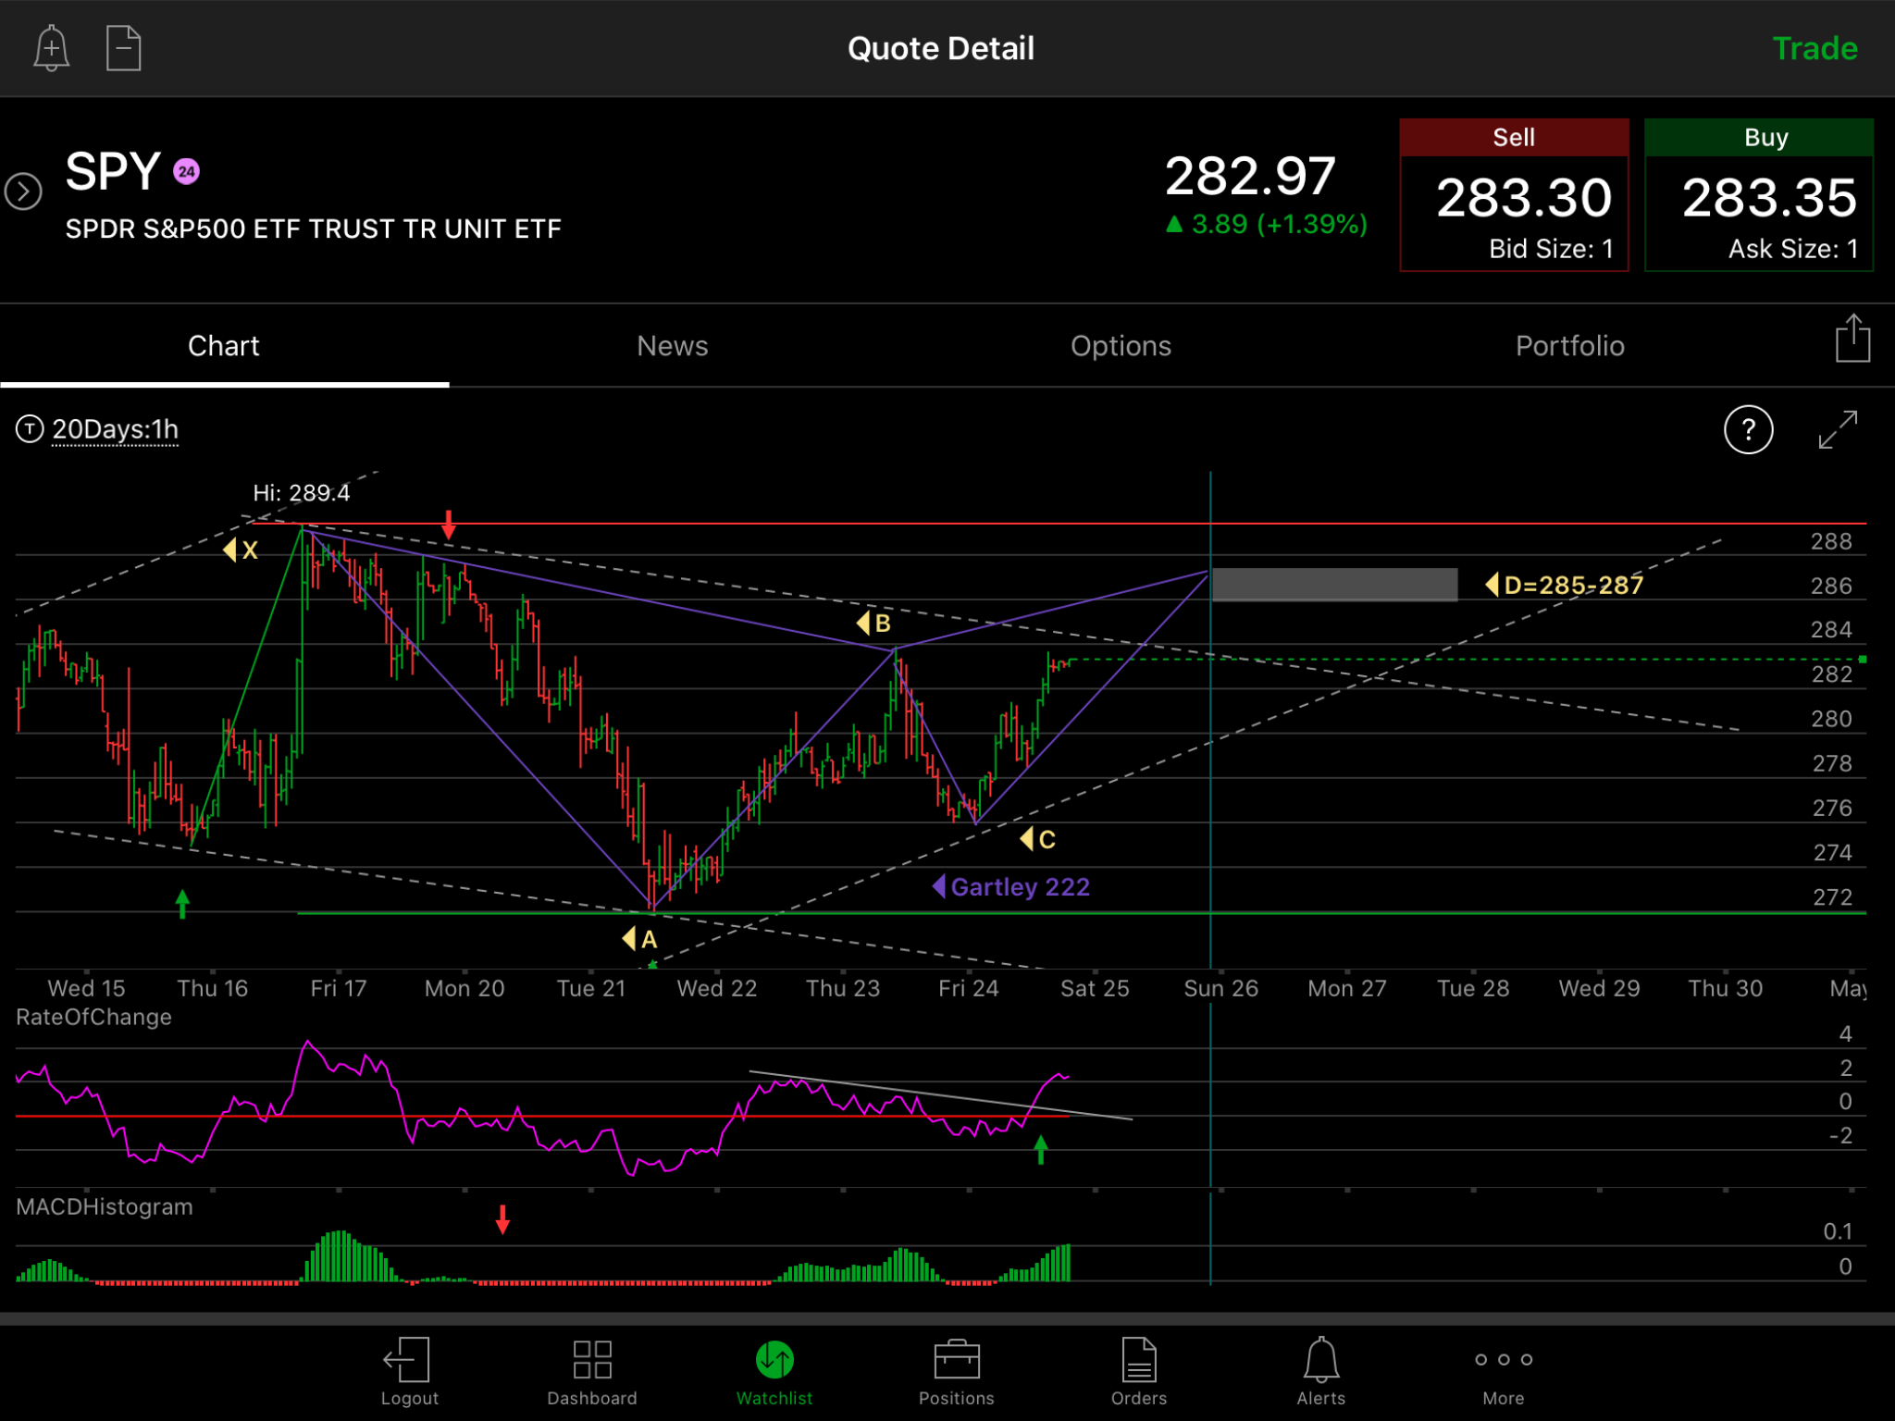1895x1421 pixels.
Task: Switch to the News tab
Action: [673, 345]
